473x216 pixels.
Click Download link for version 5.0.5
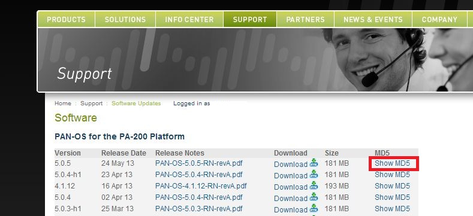pos(291,165)
